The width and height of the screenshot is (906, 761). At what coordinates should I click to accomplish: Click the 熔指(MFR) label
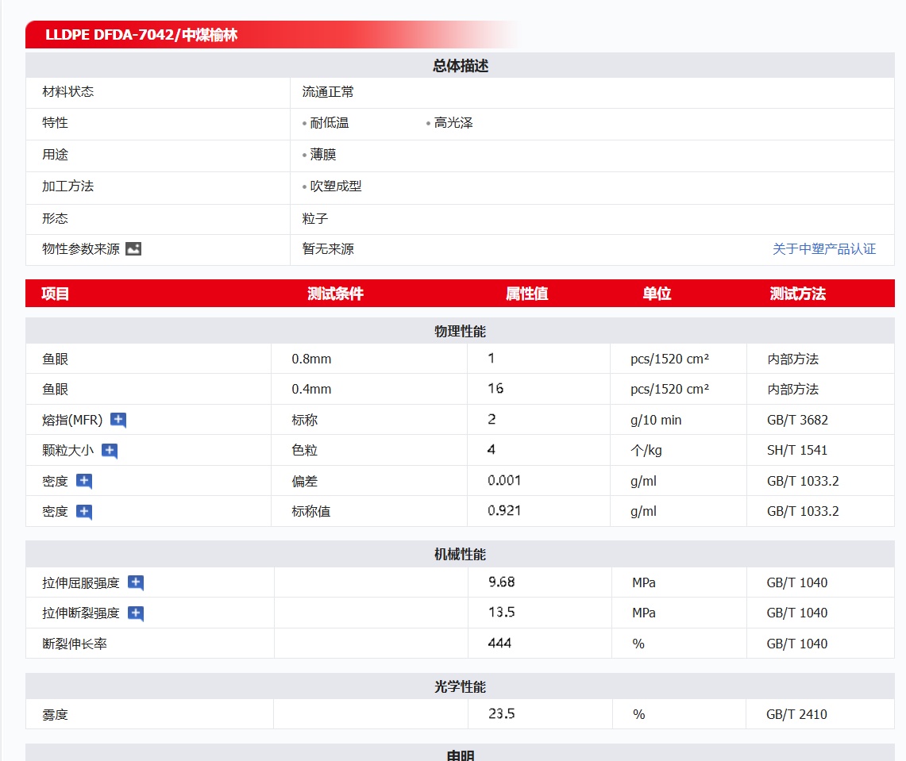(x=72, y=421)
